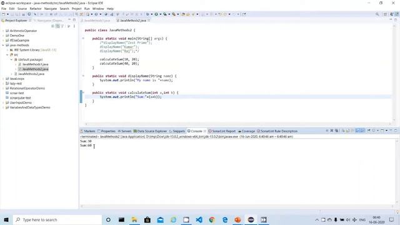Click the Remove Launch icon in Console
Image resolution: width=400 pixels, height=225 pixels.
point(332,131)
